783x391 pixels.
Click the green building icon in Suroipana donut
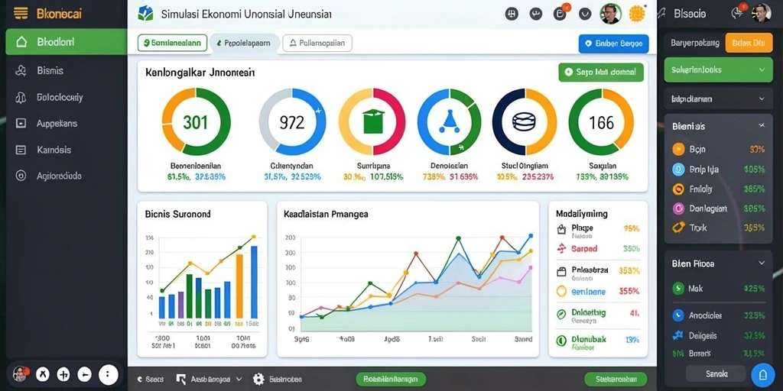point(372,121)
